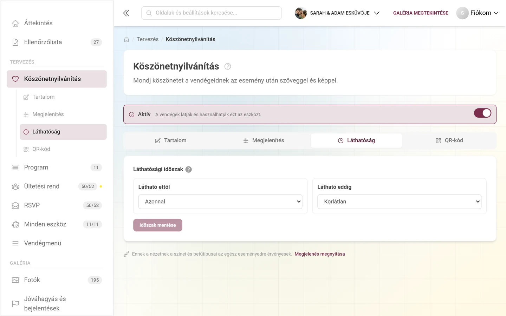Open the Látható ettől dropdown
This screenshot has height=316, width=506.
click(x=220, y=202)
